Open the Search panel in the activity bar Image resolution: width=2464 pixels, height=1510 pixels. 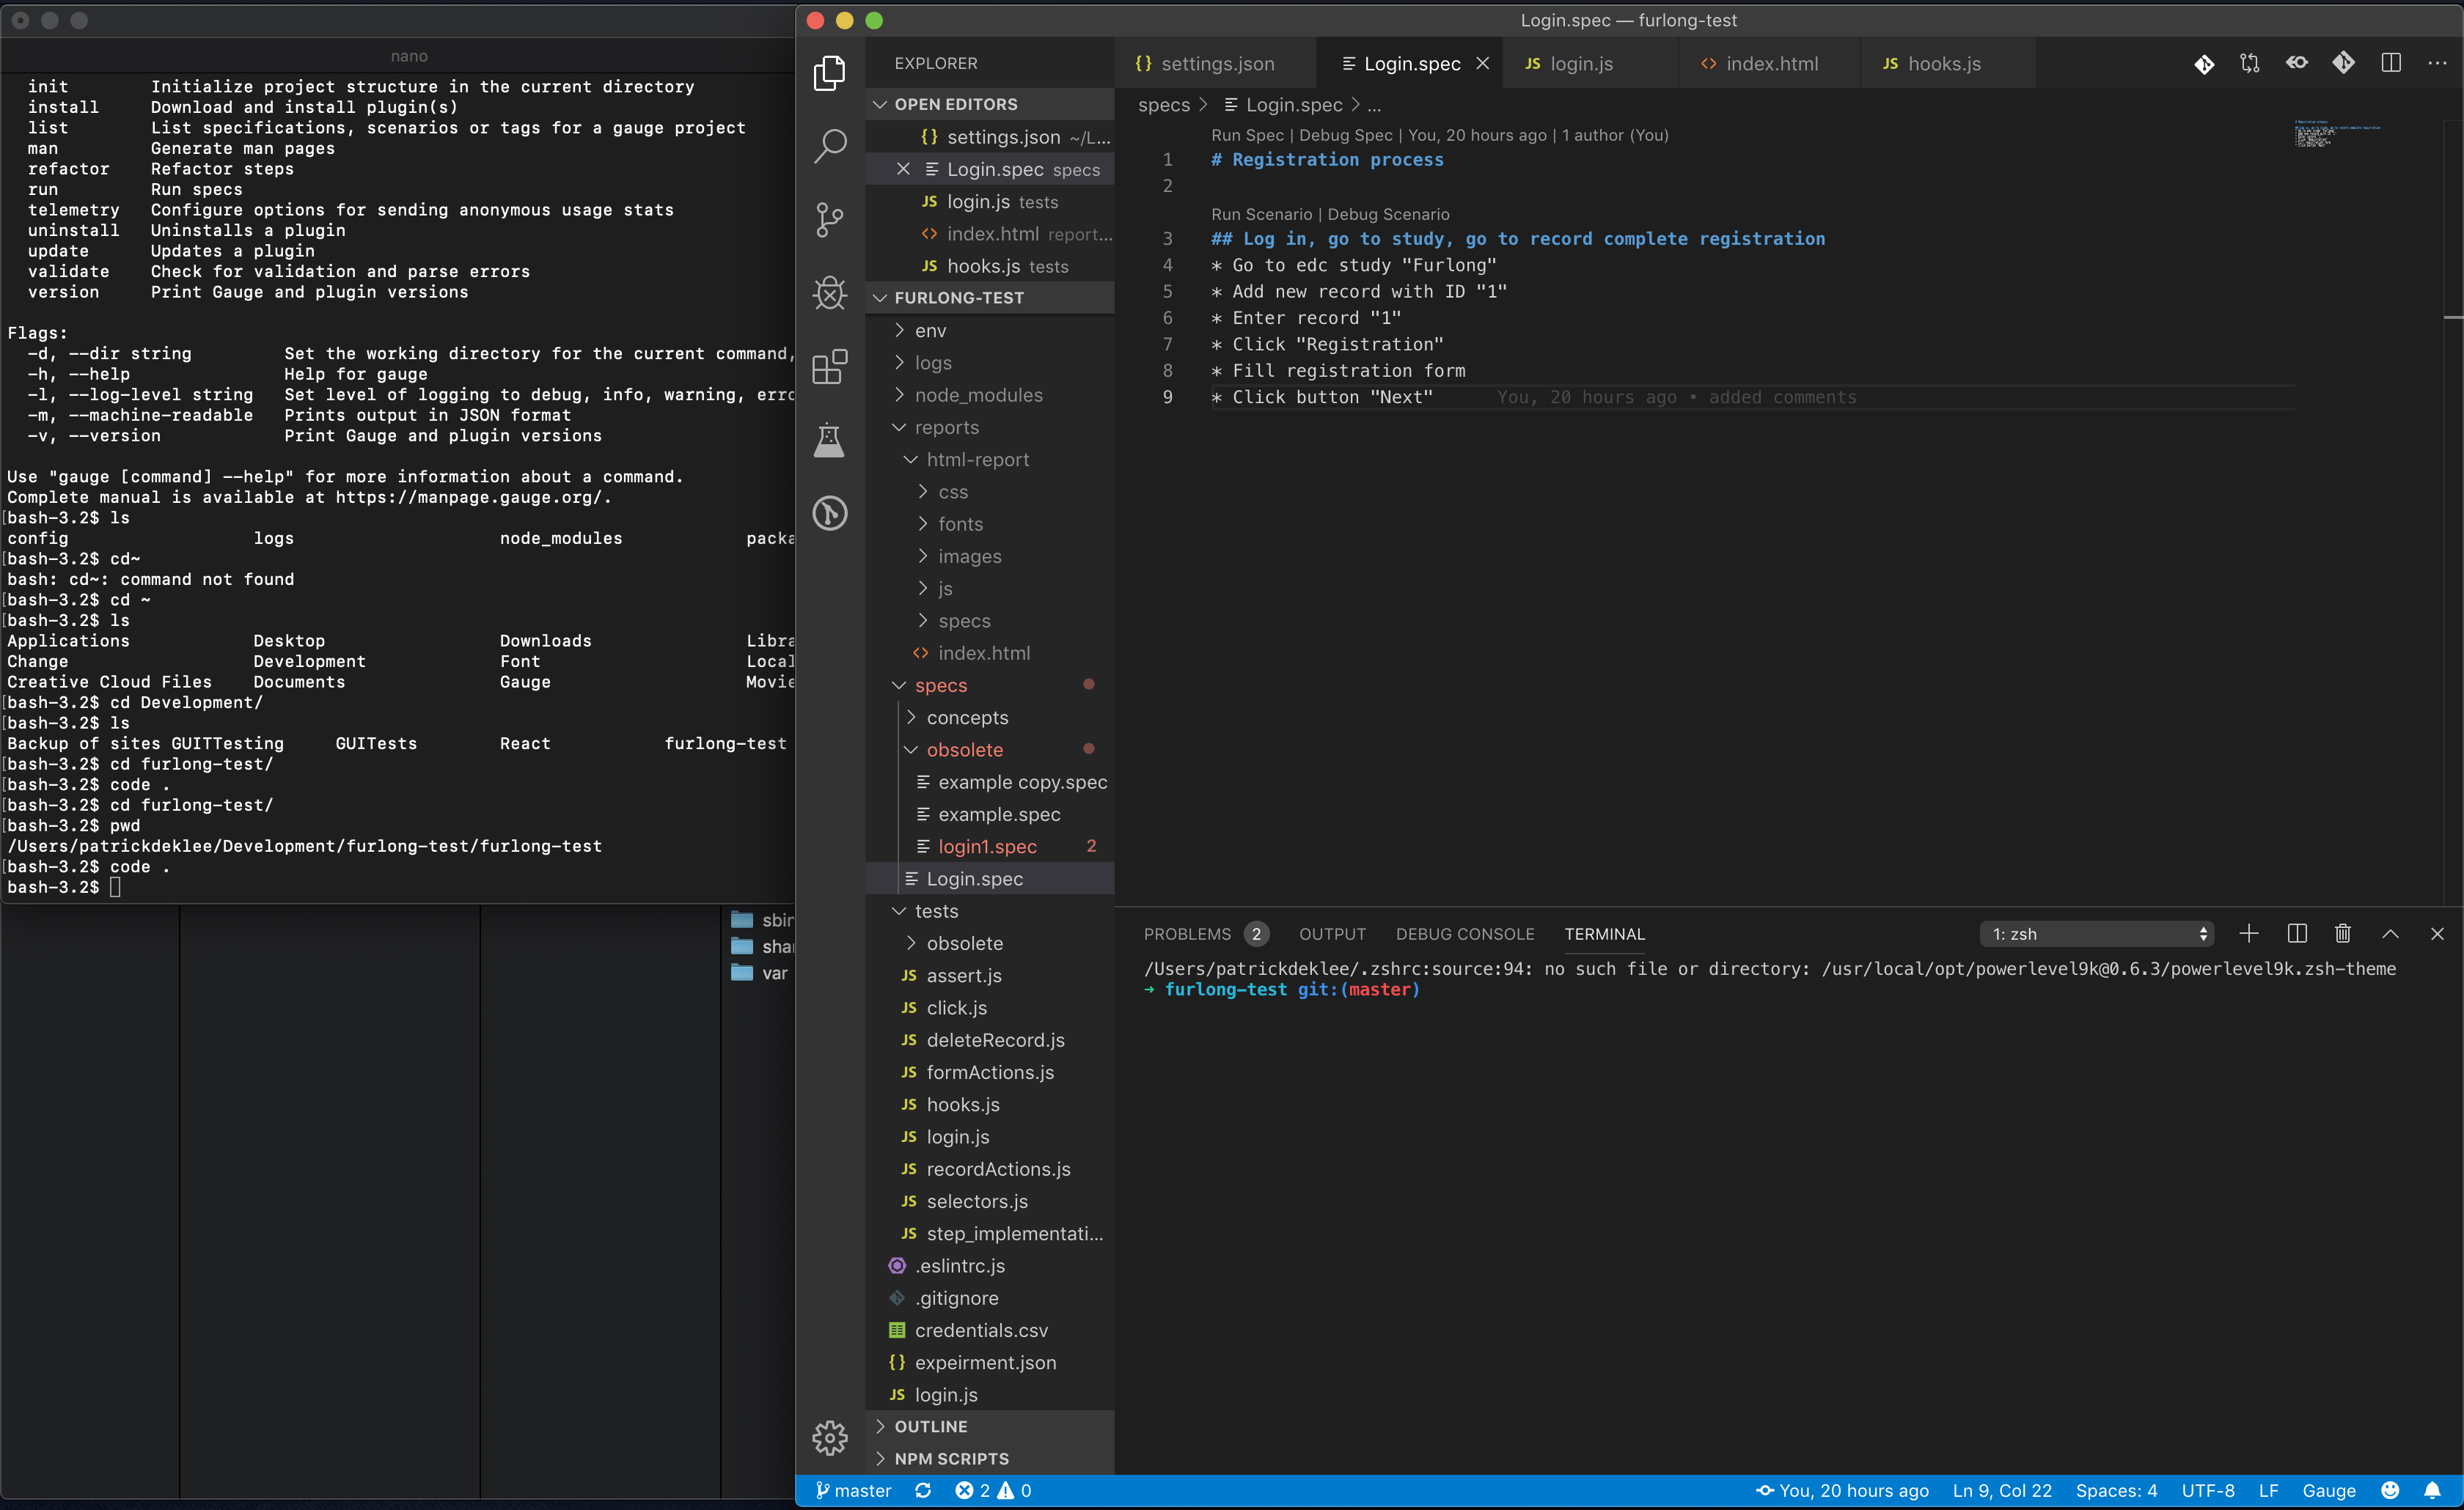click(830, 145)
